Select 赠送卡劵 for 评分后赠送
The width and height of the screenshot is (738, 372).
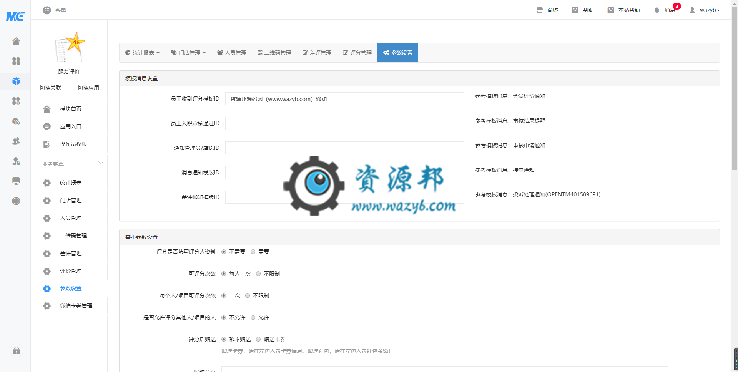258,340
